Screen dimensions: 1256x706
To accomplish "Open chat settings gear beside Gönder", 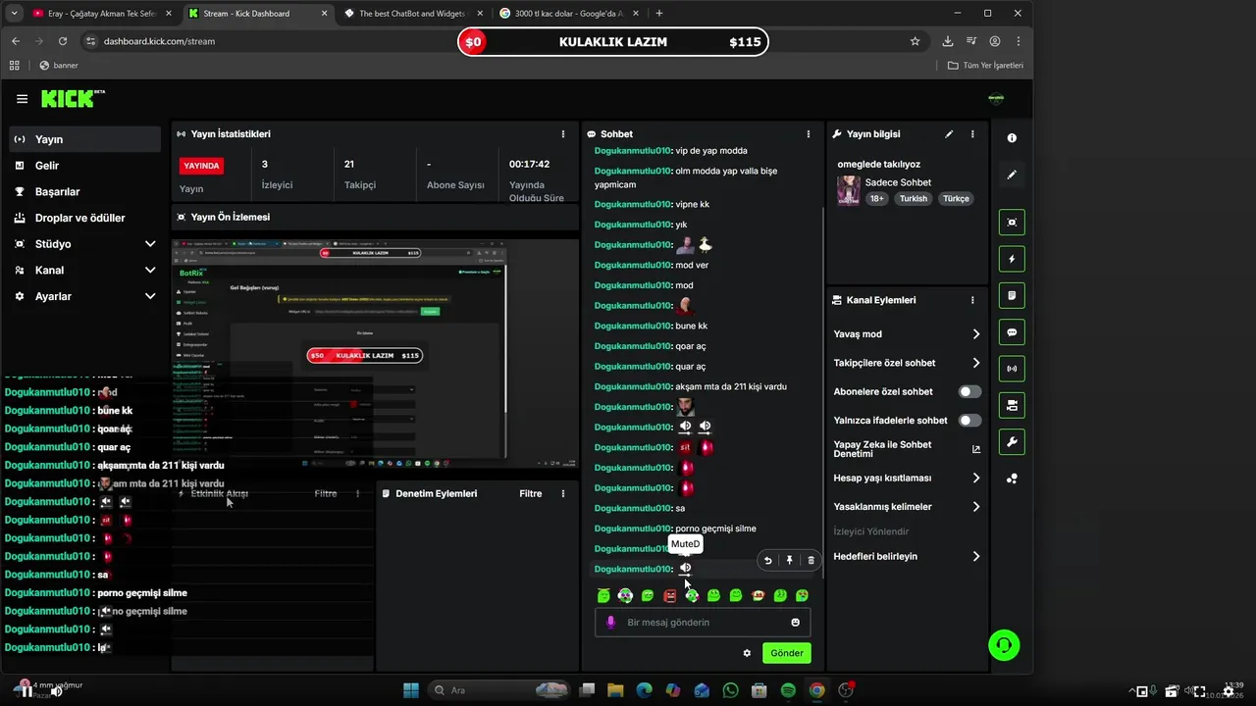I will 747,653.
